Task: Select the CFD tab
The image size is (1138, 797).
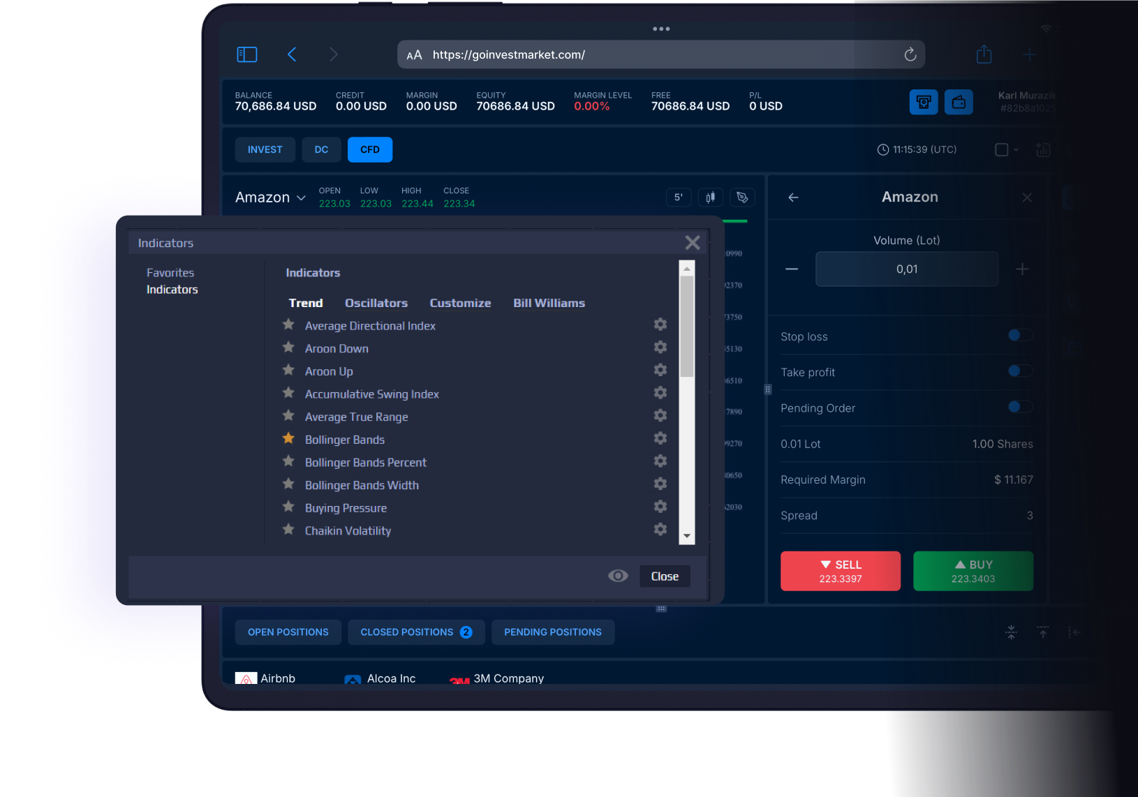Action: (x=370, y=150)
